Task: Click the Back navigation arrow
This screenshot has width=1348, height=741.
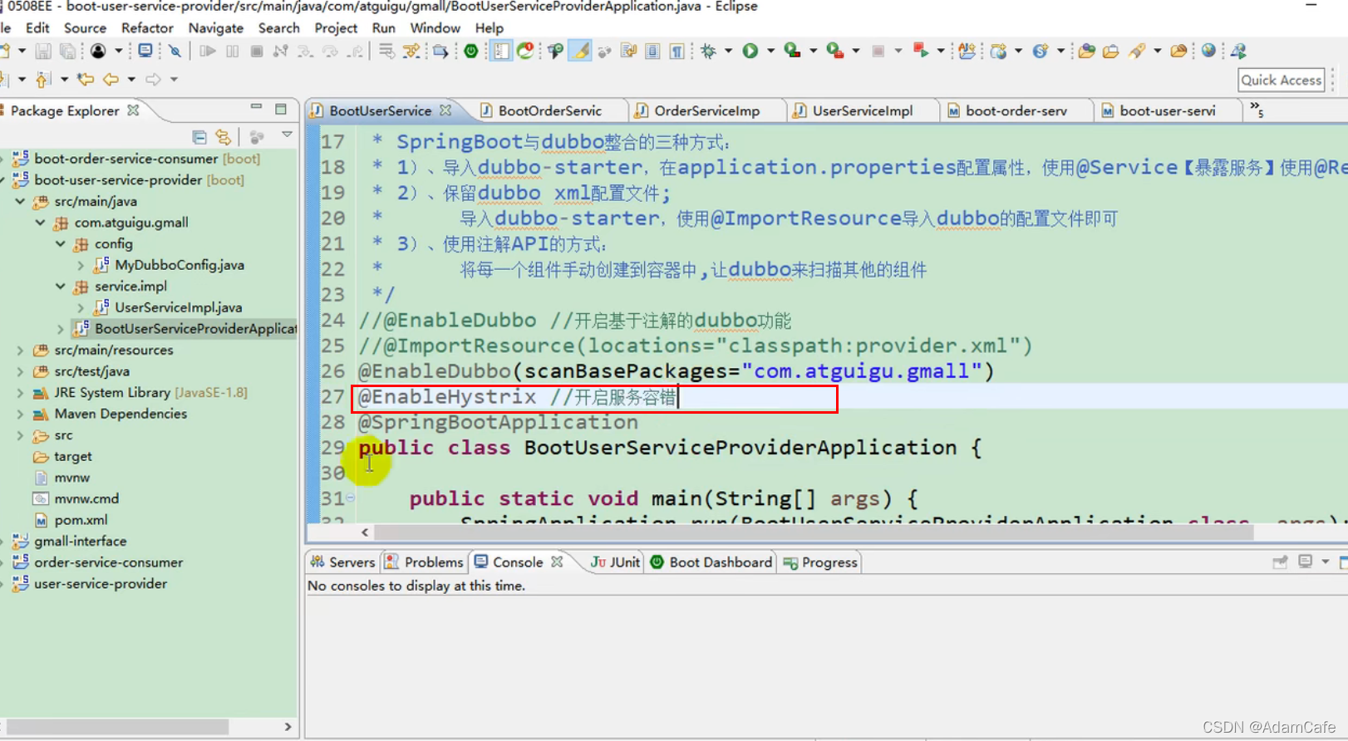Action: coord(111,80)
